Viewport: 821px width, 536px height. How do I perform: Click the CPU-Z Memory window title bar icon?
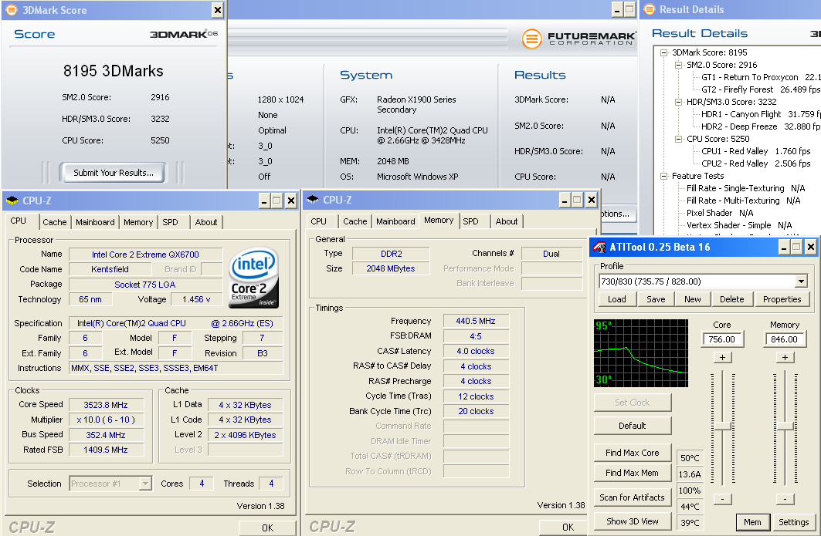[x=313, y=200]
